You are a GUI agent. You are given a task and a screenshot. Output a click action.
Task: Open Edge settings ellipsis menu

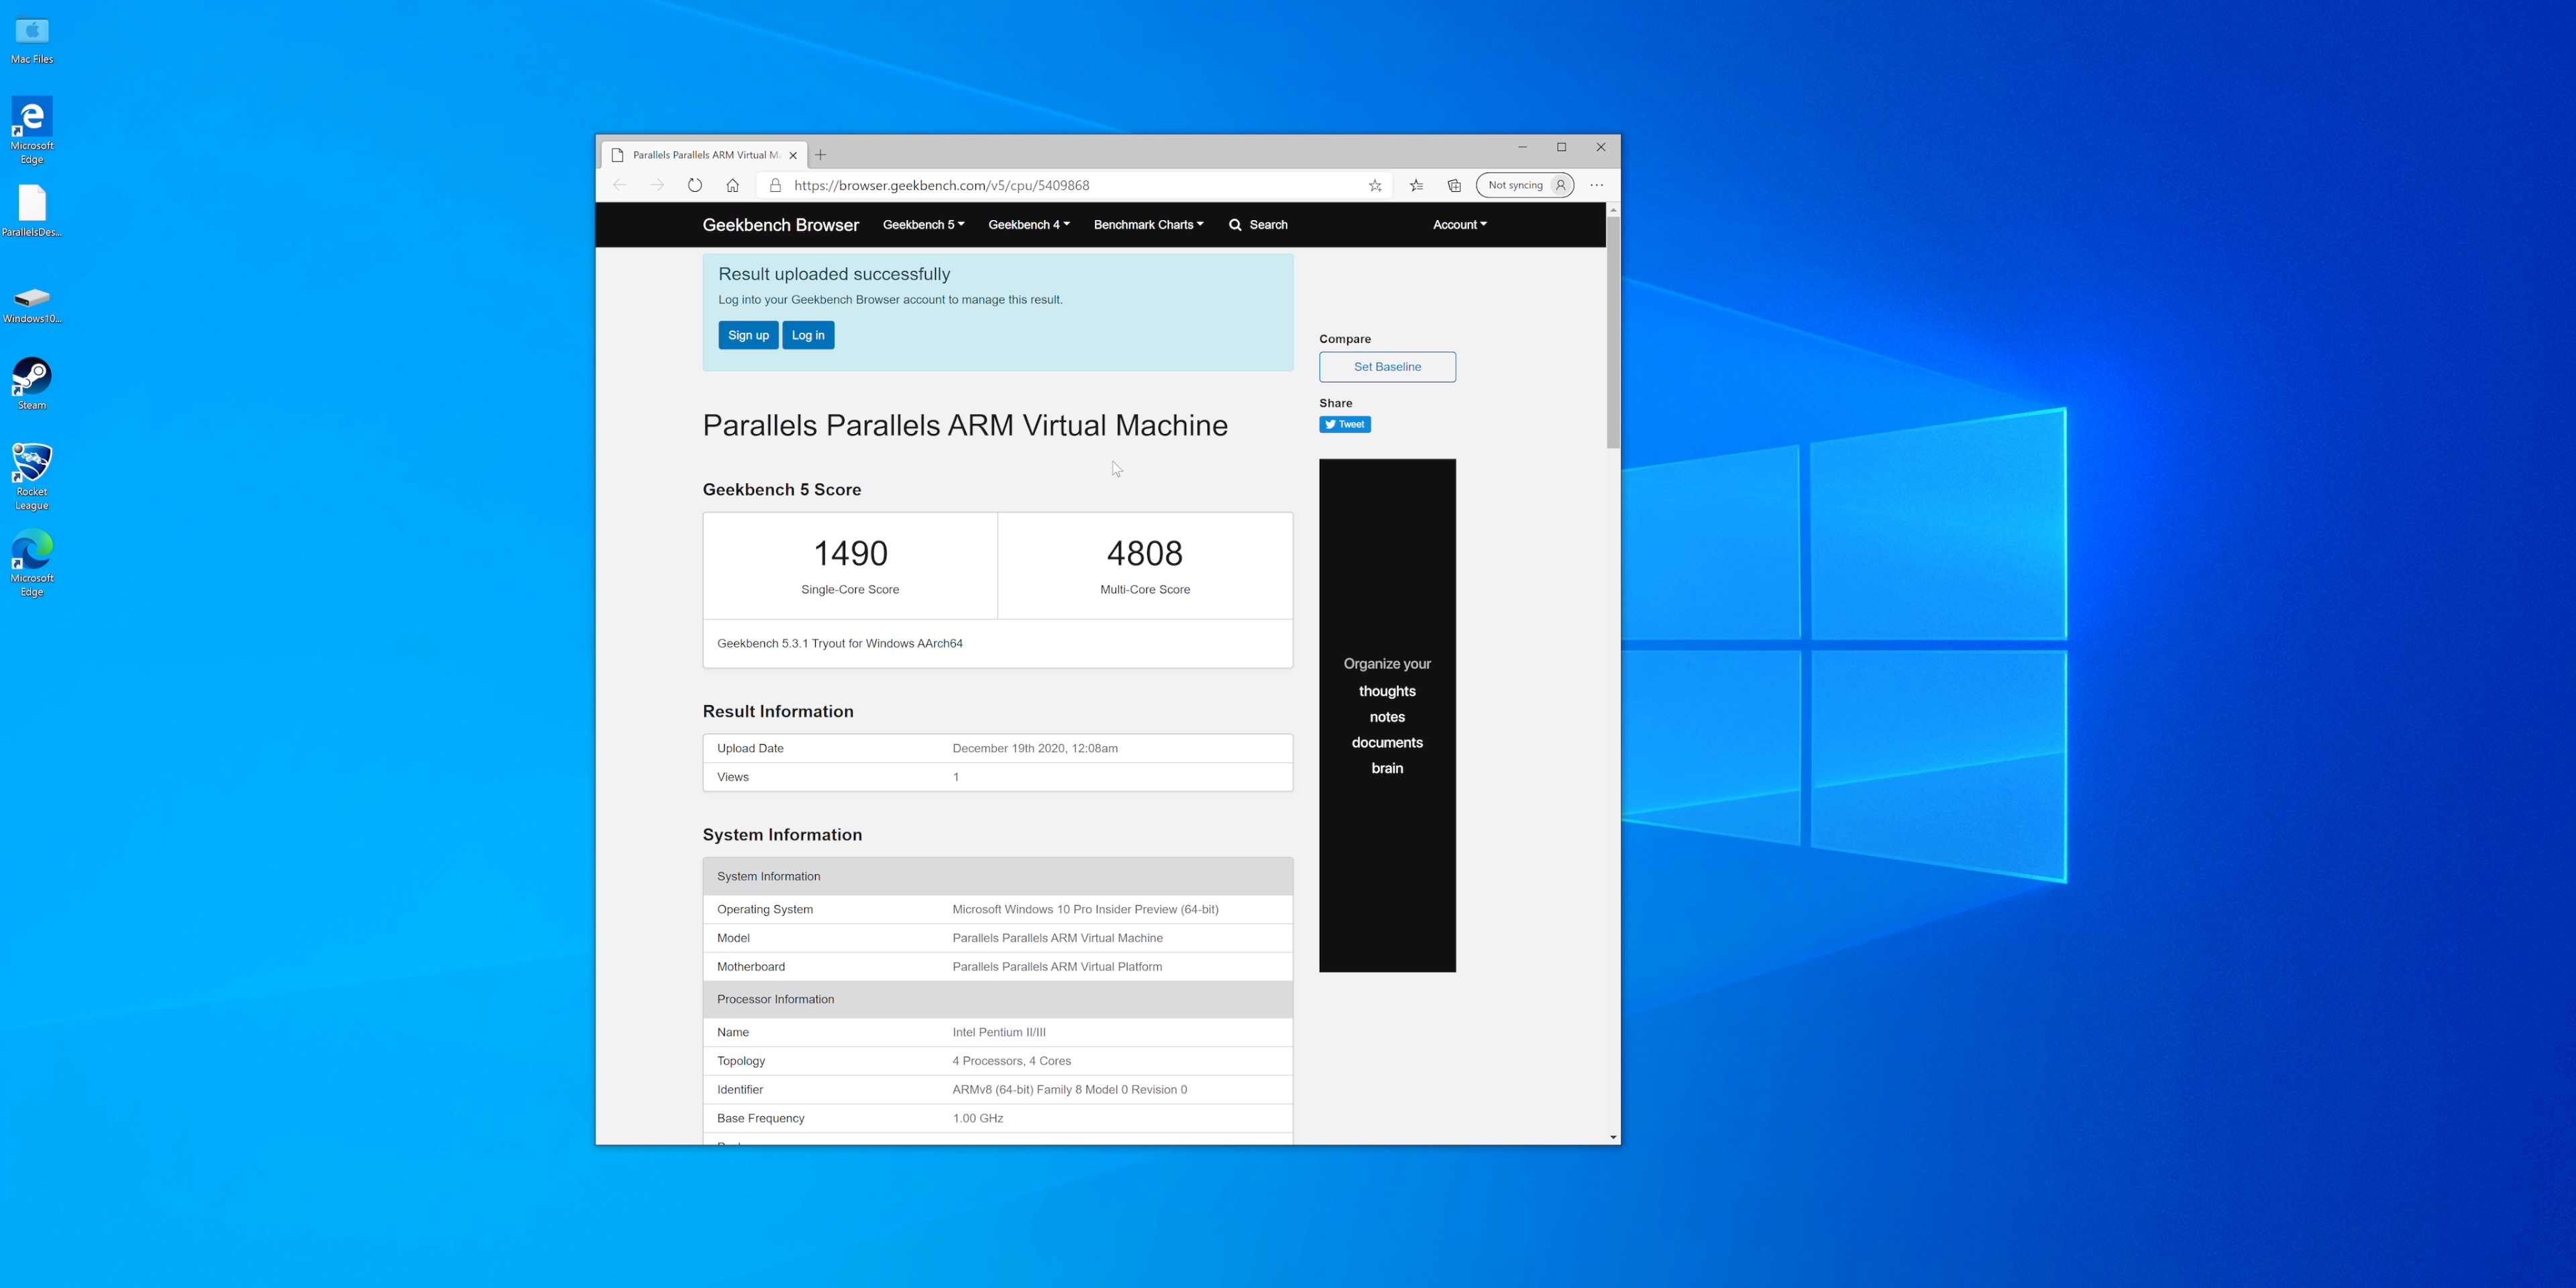pyautogui.click(x=1597, y=185)
